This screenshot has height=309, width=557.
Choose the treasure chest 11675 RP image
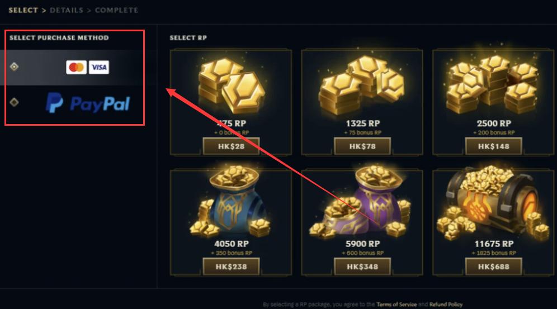493,202
